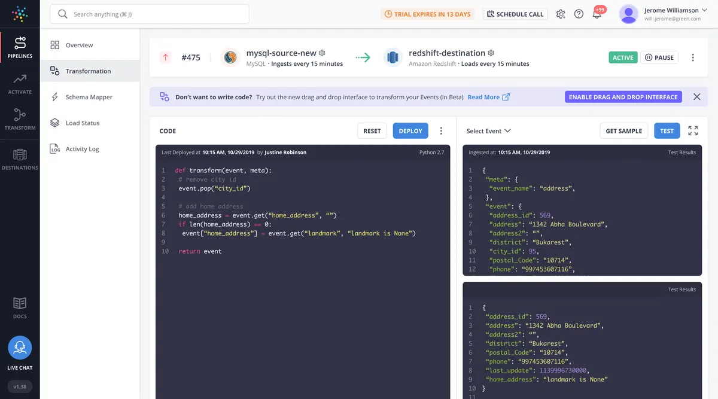Open settings gear in top bar
The image size is (718, 399).
pos(561,14)
